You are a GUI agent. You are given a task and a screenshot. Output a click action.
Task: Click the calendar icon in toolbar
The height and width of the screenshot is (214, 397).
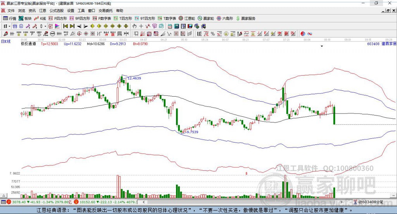[x=170, y=26]
